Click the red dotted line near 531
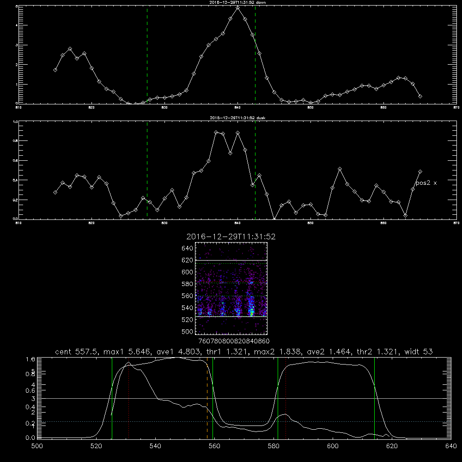 point(129,398)
